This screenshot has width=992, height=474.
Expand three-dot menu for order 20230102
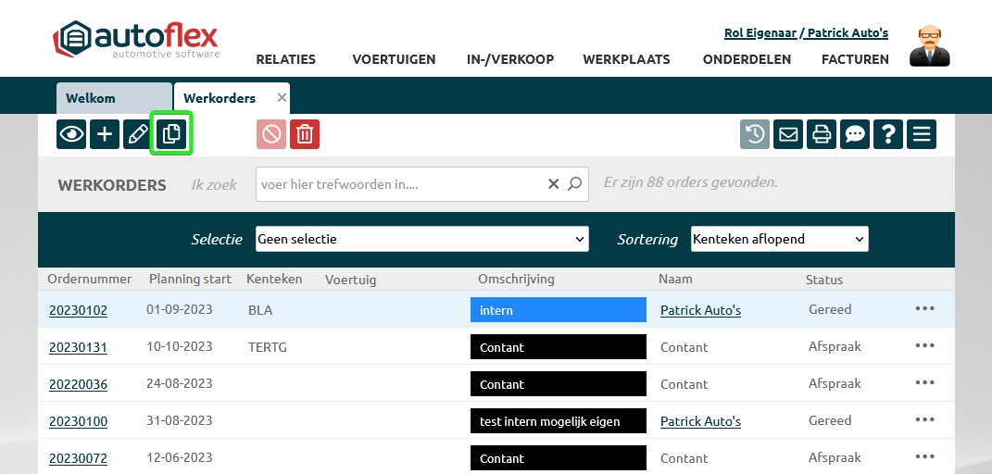point(924,309)
